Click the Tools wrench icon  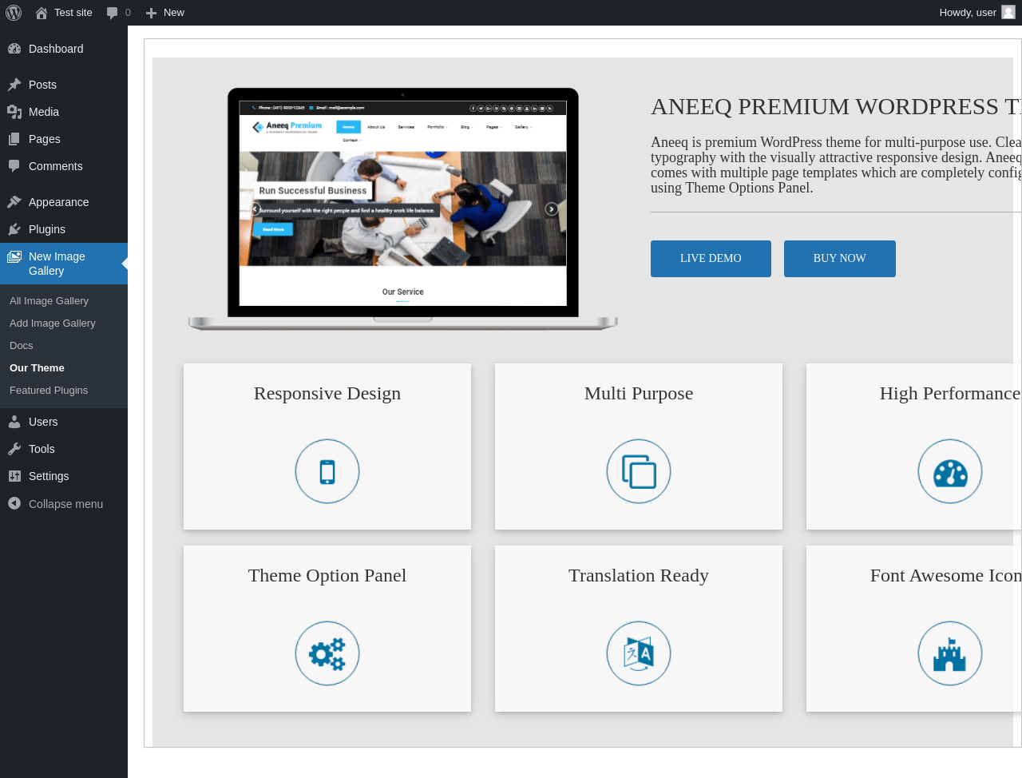click(14, 449)
